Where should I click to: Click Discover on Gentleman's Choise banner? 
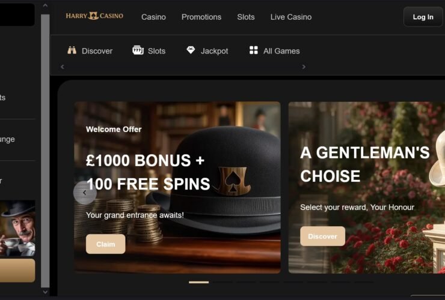point(323,236)
